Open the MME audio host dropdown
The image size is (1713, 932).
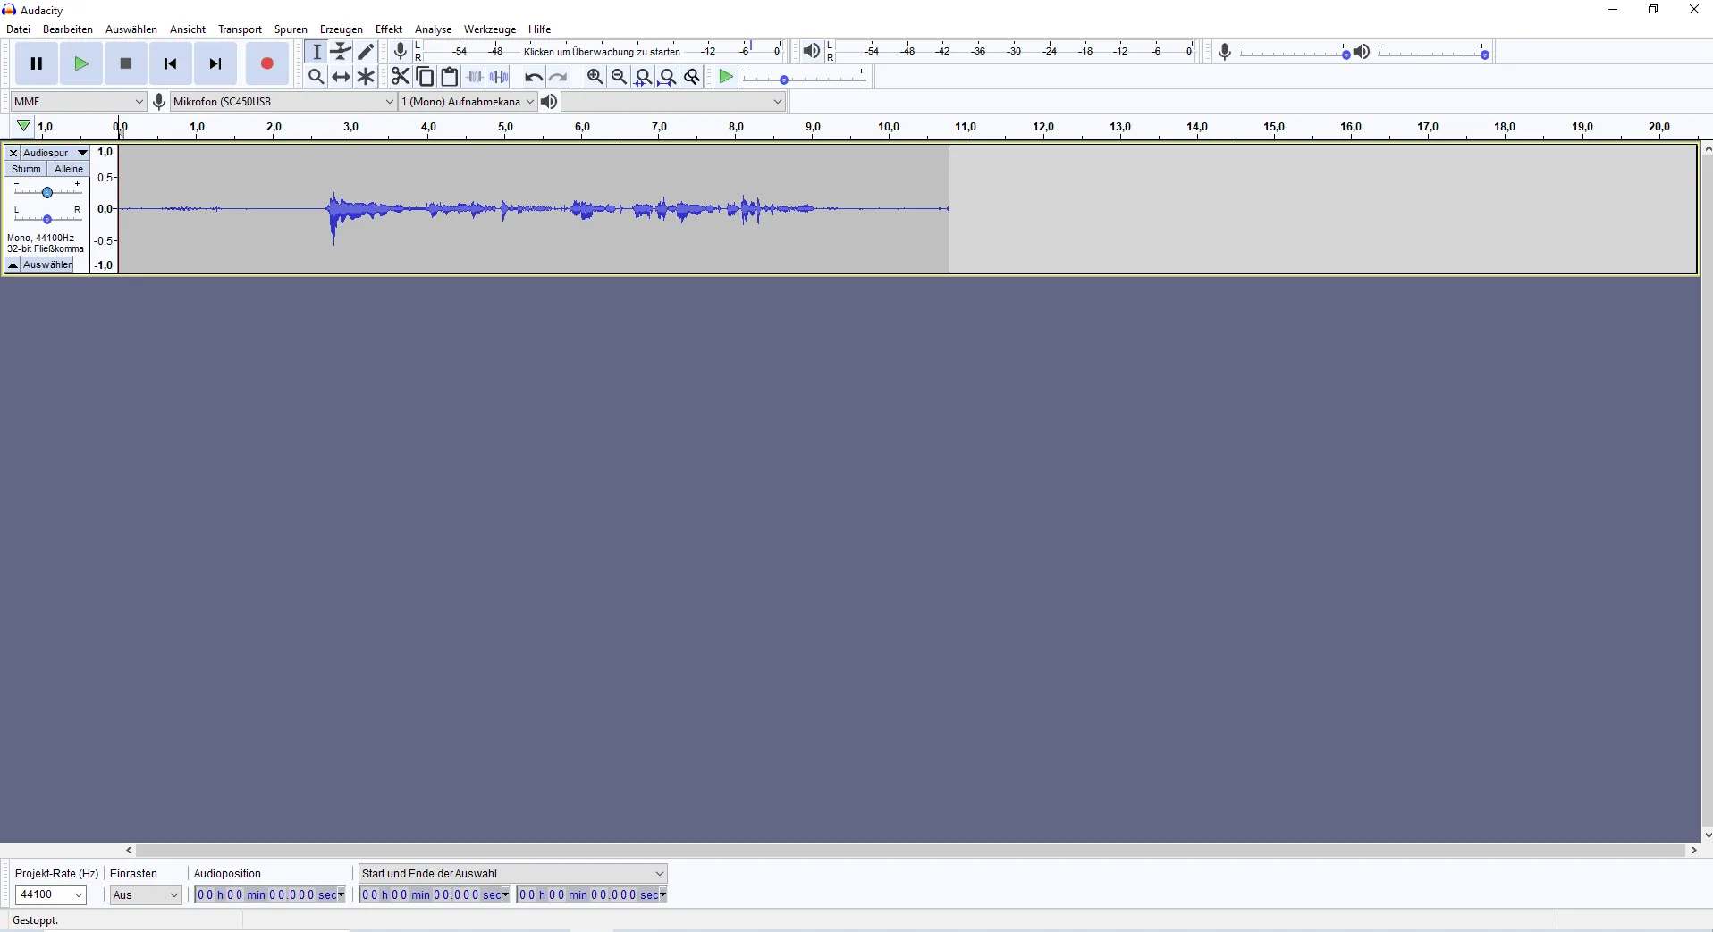coord(79,102)
